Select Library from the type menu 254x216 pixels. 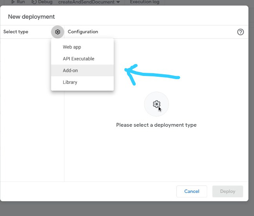point(82,82)
